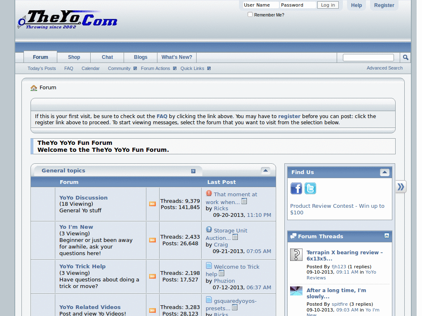Image resolution: width=422 pixels, height=316 pixels.
Task: Click RSS icon for YoYo Discussion
Action: (x=152, y=204)
